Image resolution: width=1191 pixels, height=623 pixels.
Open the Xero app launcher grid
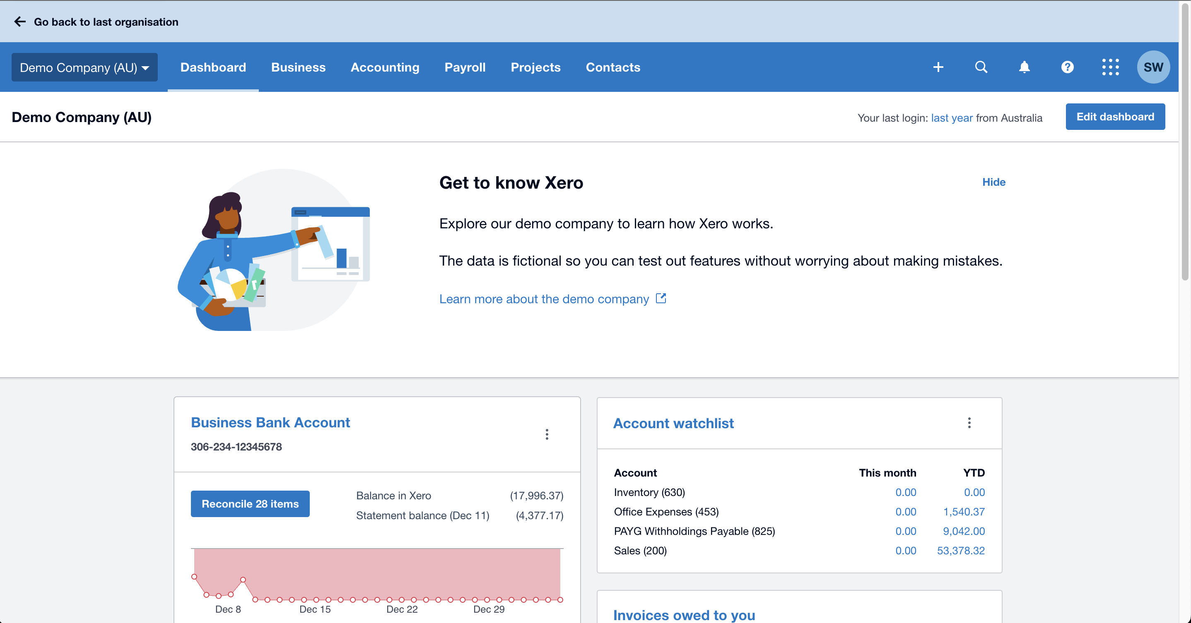pos(1111,67)
